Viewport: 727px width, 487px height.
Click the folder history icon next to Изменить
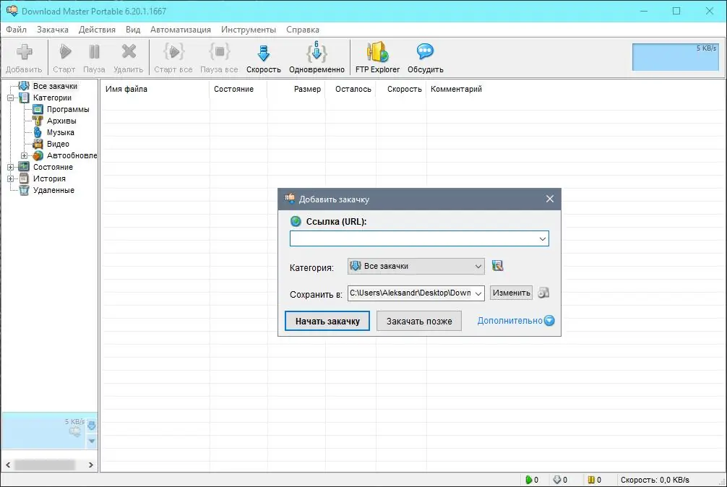pos(543,292)
